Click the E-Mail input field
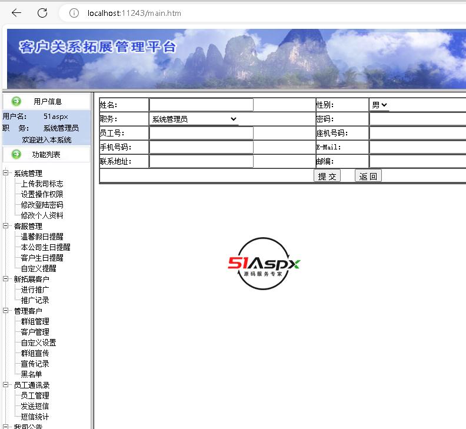Screen dimensions: 466x429 pyautogui.click(x=418, y=147)
